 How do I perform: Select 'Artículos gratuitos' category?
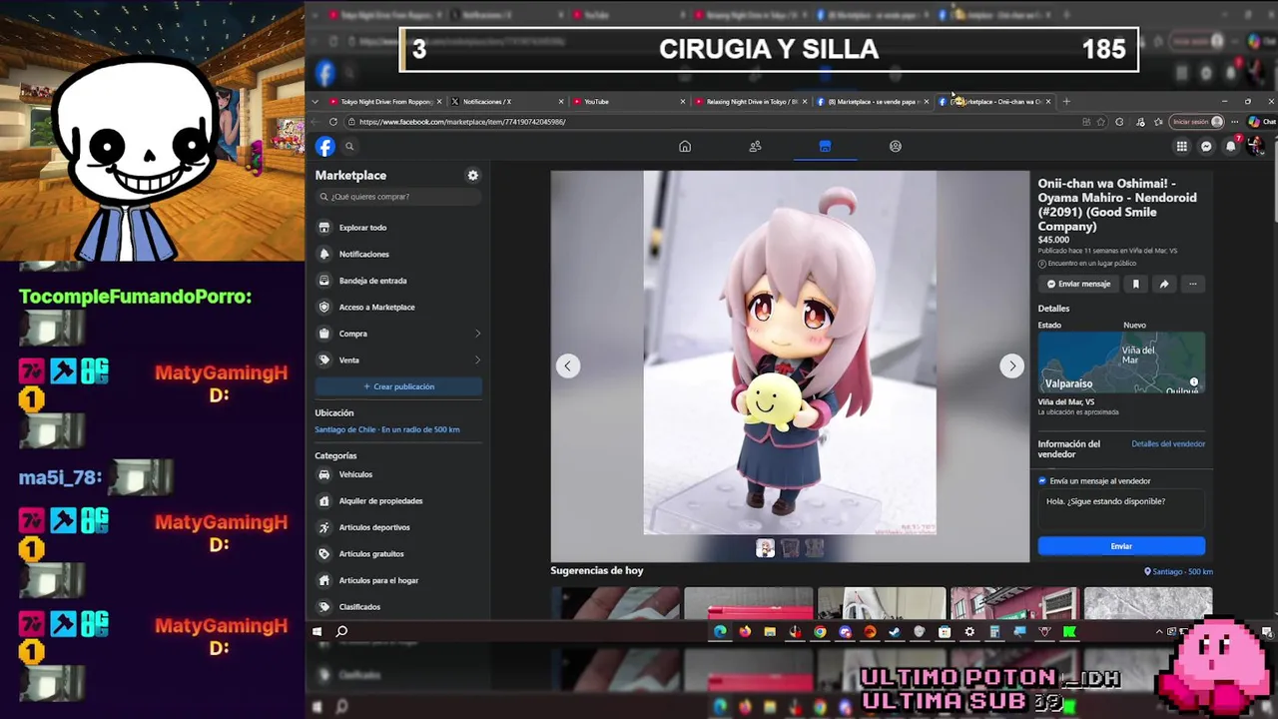398,554
